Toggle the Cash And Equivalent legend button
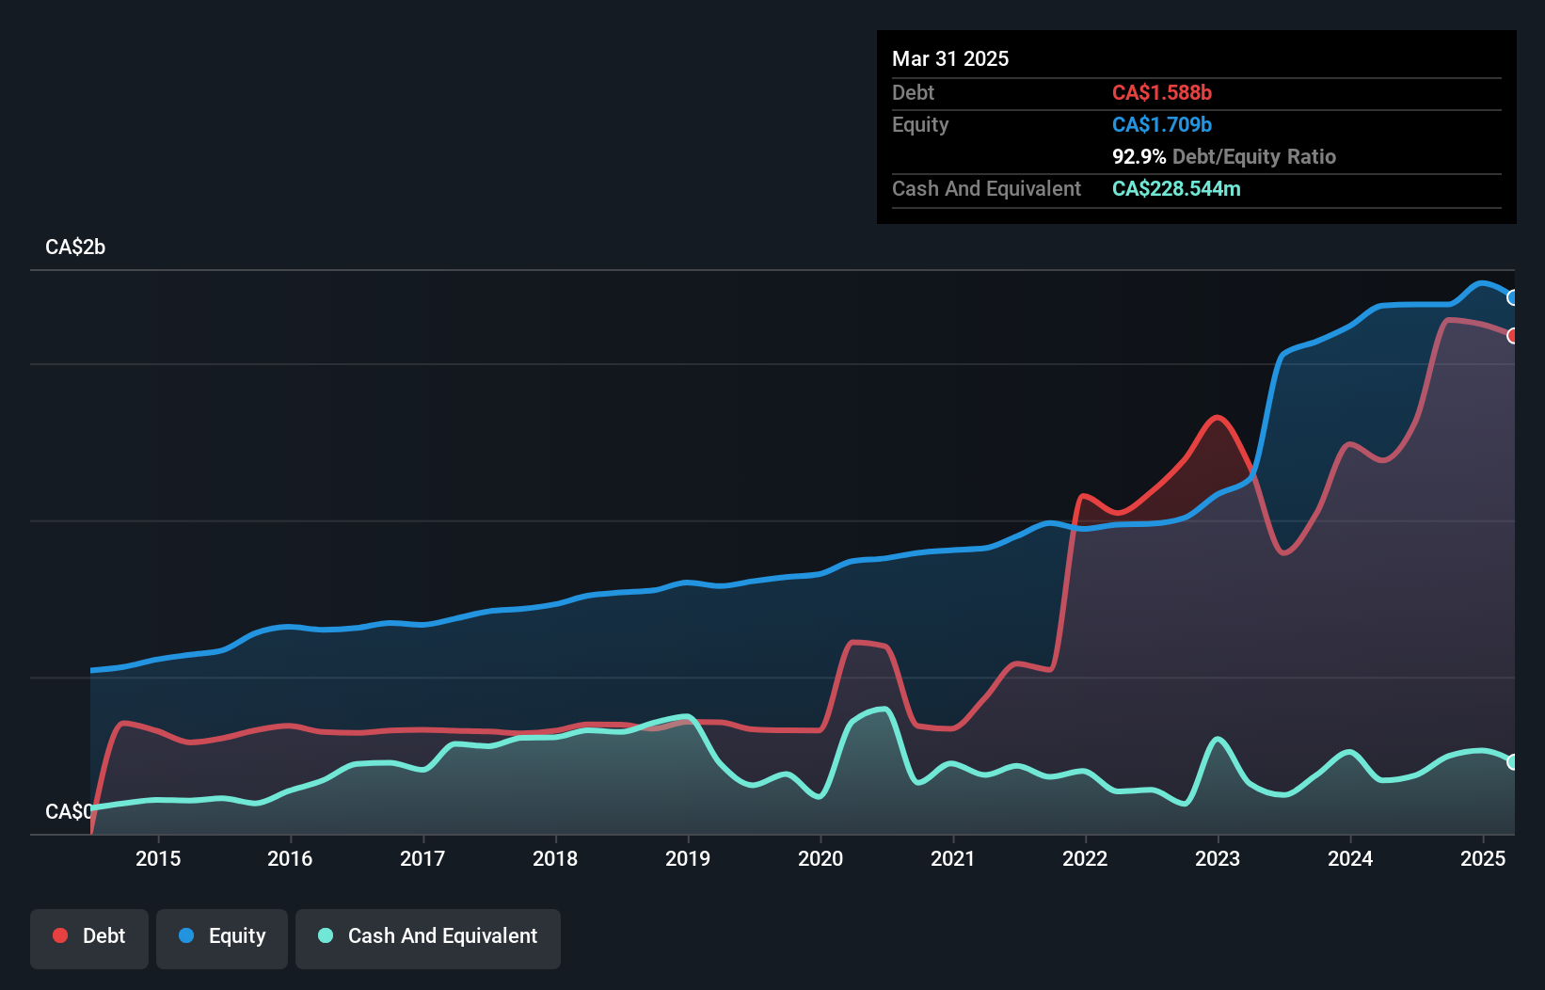The width and height of the screenshot is (1545, 990). click(x=428, y=938)
